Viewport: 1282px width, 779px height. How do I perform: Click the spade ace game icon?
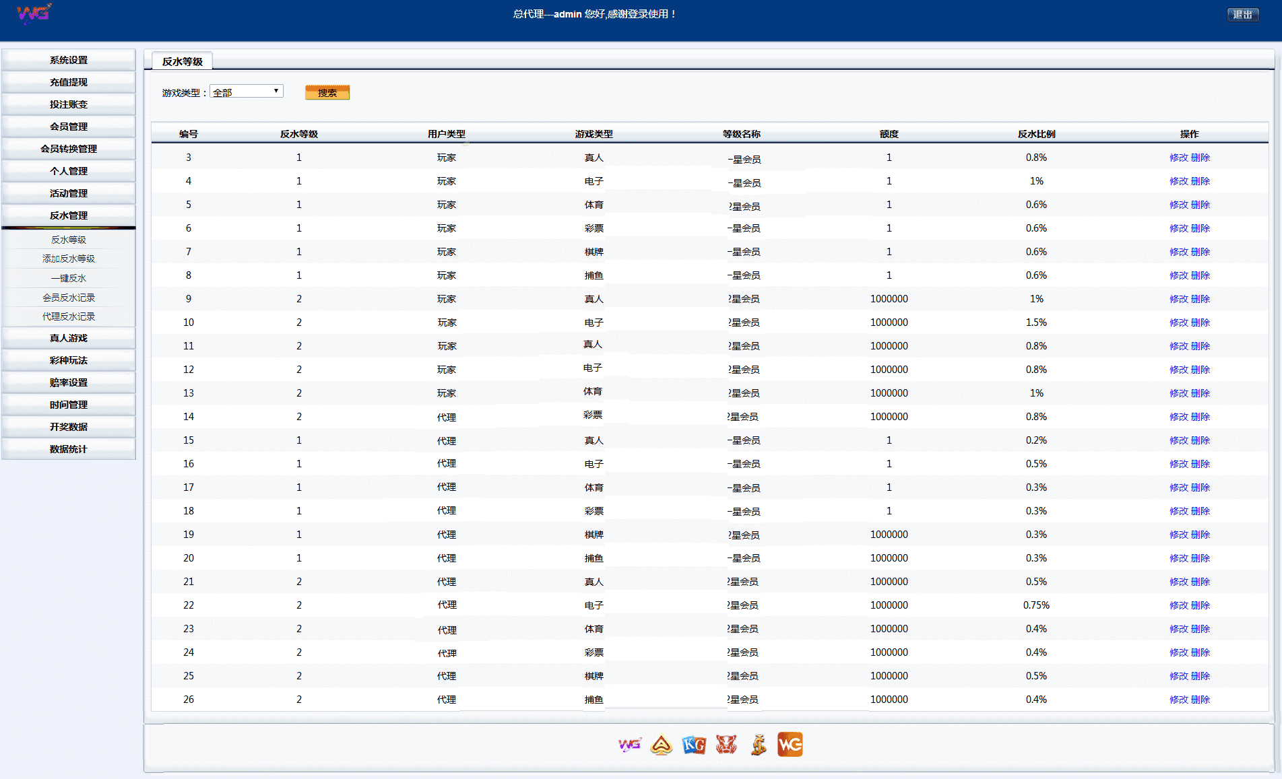pyautogui.click(x=662, y=745)
